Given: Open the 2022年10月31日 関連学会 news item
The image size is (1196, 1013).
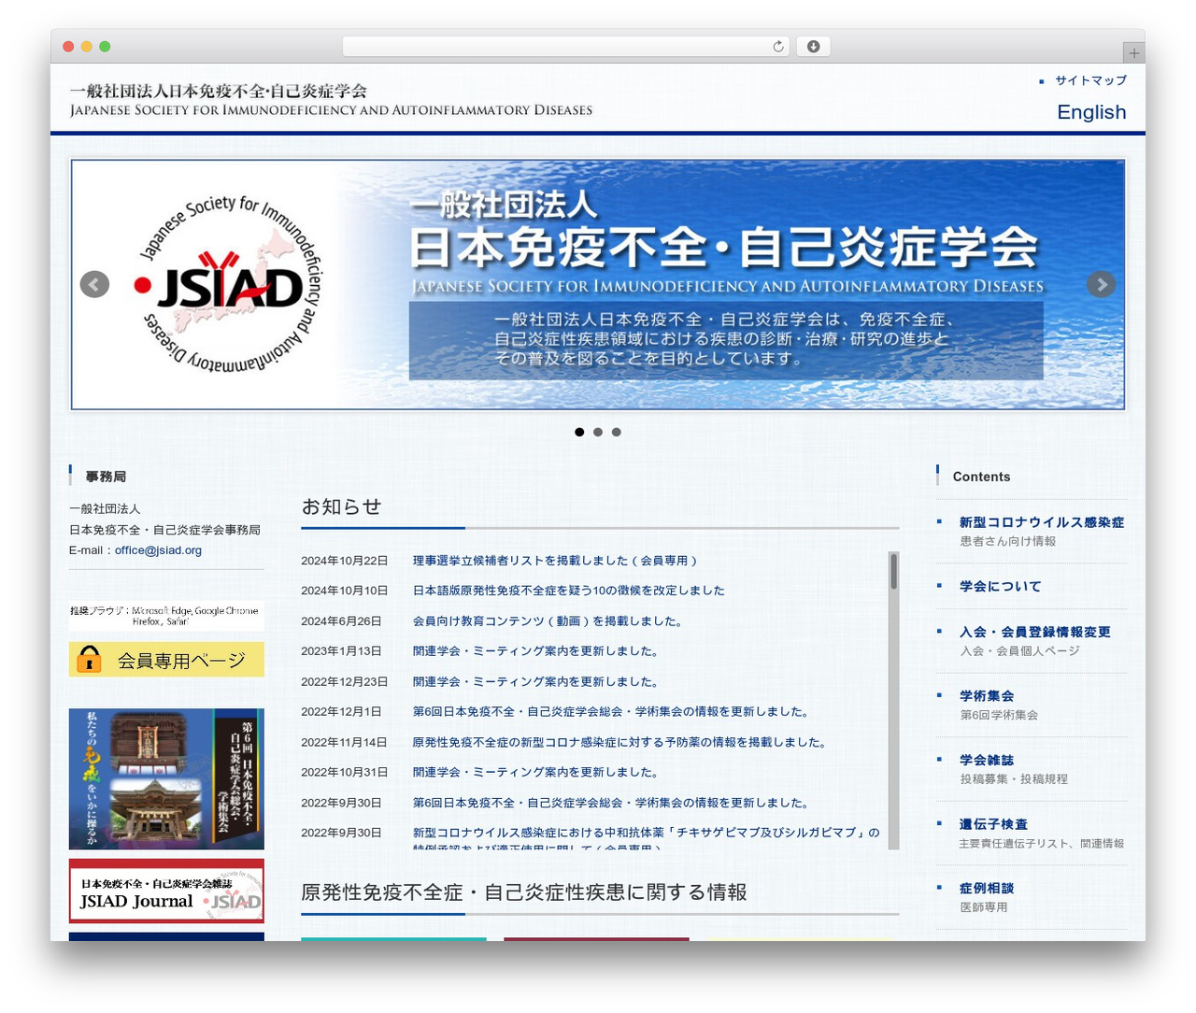Looking at the screenshot, I should pyautogui.click(x=536, y=773).
